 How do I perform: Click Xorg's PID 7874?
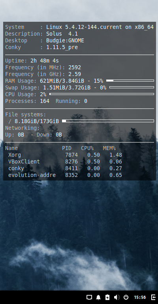point(71,155)
